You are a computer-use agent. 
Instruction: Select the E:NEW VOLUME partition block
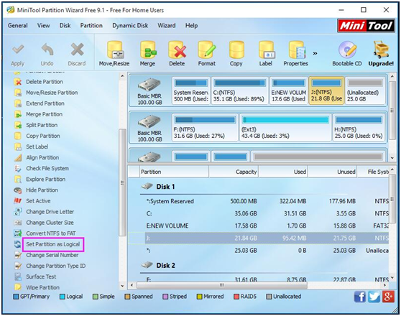[x=289, y=90]
